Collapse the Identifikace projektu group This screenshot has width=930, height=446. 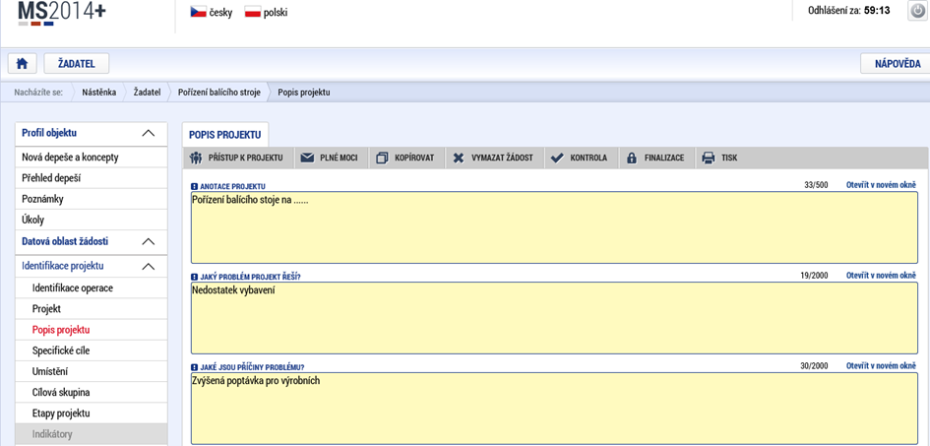click(149, 266)
